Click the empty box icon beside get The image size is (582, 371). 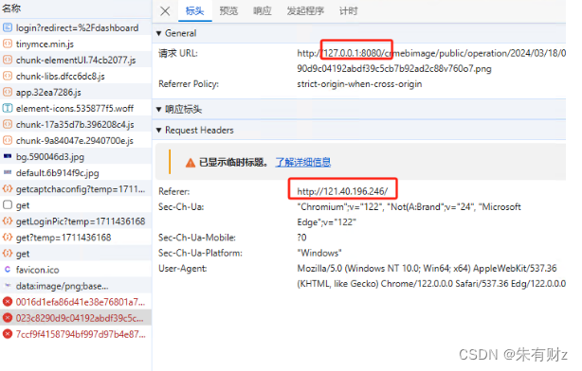8,205
